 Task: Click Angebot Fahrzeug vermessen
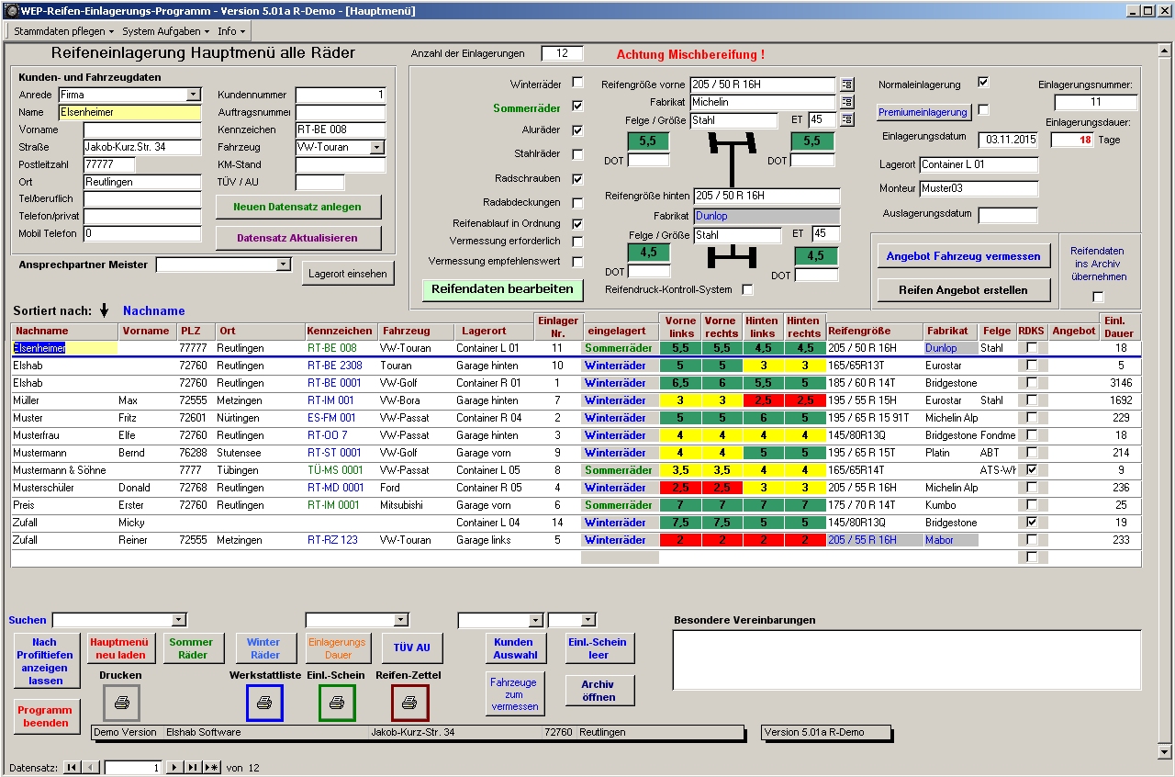coord(964,256)
